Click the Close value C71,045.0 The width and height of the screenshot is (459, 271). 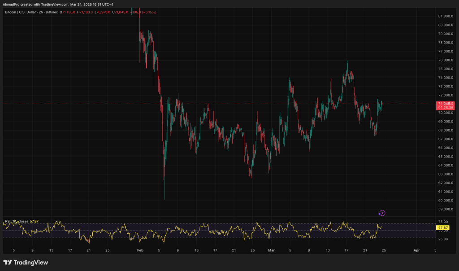(120, 12)
